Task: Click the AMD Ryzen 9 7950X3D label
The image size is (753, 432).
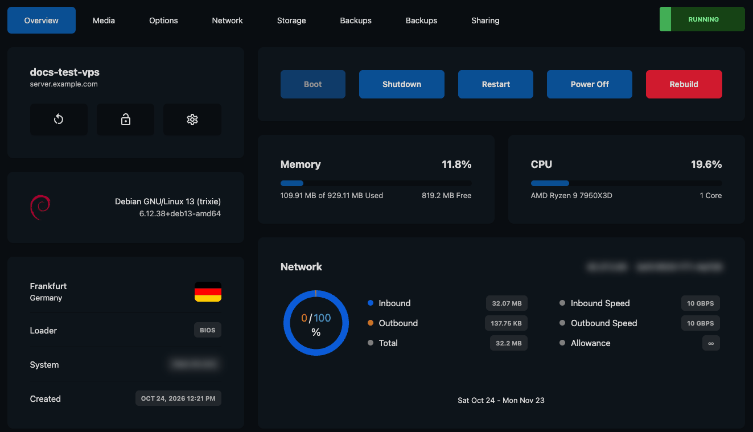Action: pyautogui.click(x=571, y=196)
